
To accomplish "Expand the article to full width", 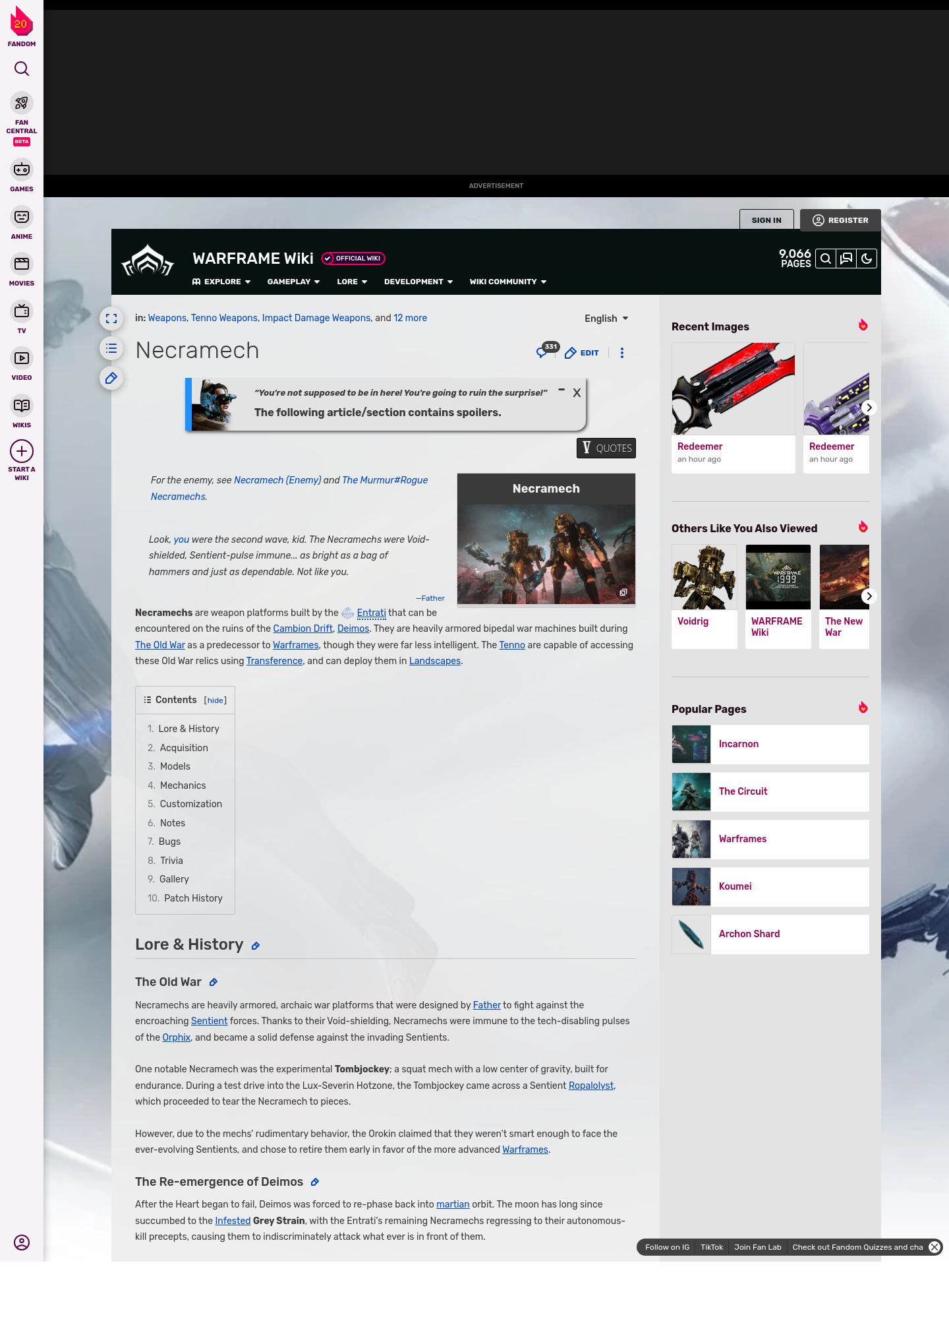I will [x=111, y=319].
